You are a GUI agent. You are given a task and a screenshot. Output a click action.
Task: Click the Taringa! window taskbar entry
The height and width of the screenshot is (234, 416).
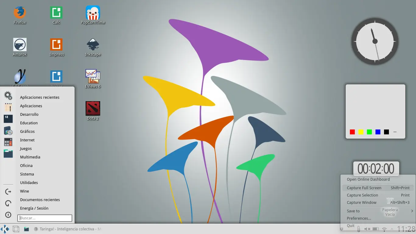(x=68, y=229)
